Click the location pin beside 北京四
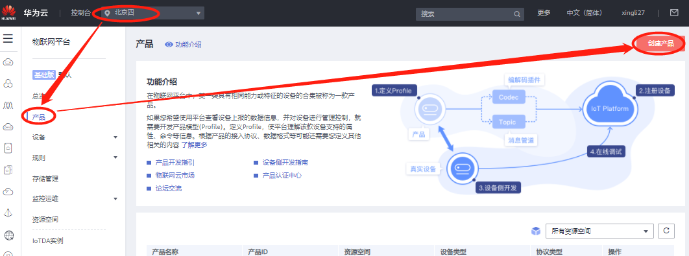This screenshot has height=256, width=689. click(107, 13)
